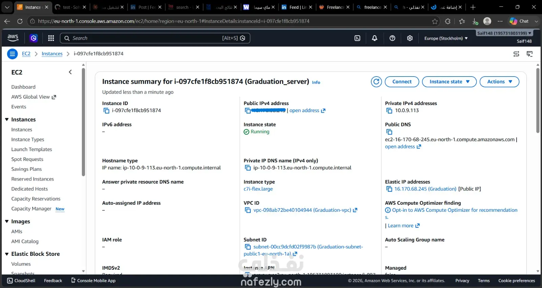The image size is (542, 288).
Task: Open AMI Catalog in the sidebar
Action: pos(25,242)
